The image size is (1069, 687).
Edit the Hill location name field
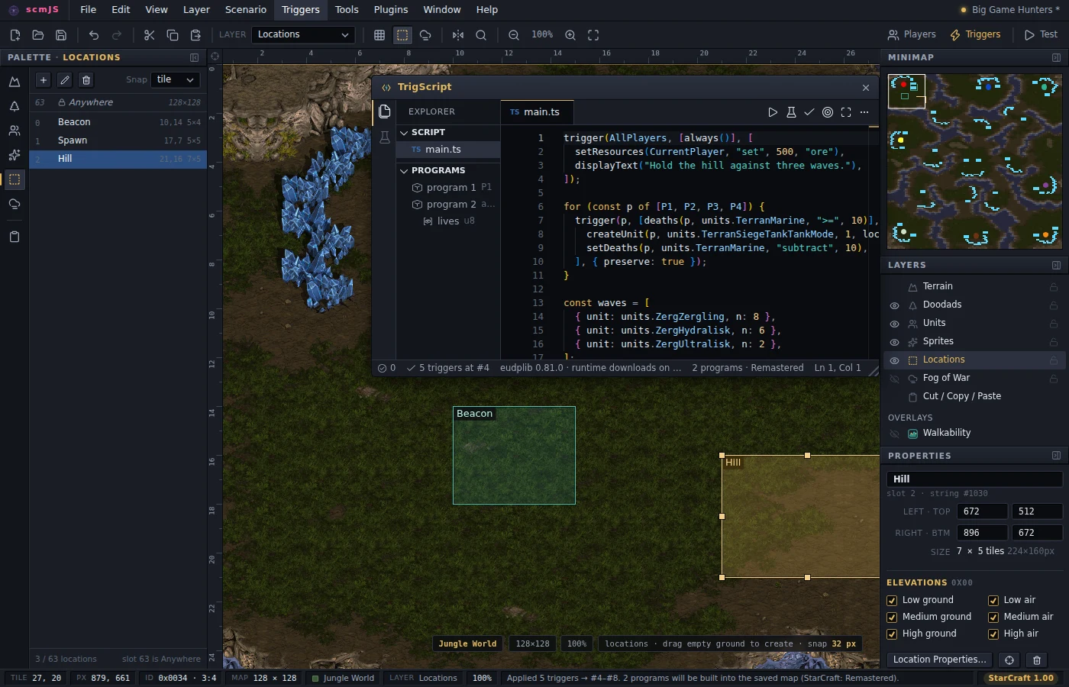(975, 479)
